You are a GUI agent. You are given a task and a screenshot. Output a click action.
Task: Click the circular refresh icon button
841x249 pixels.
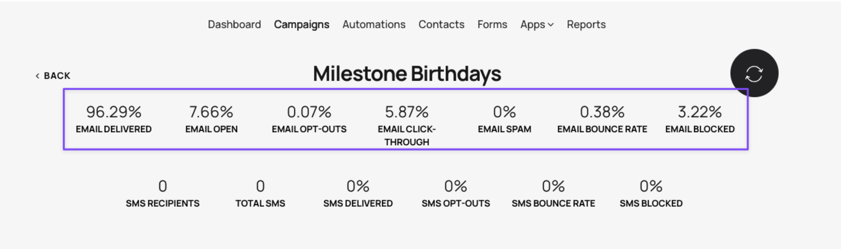coord(754,73)
